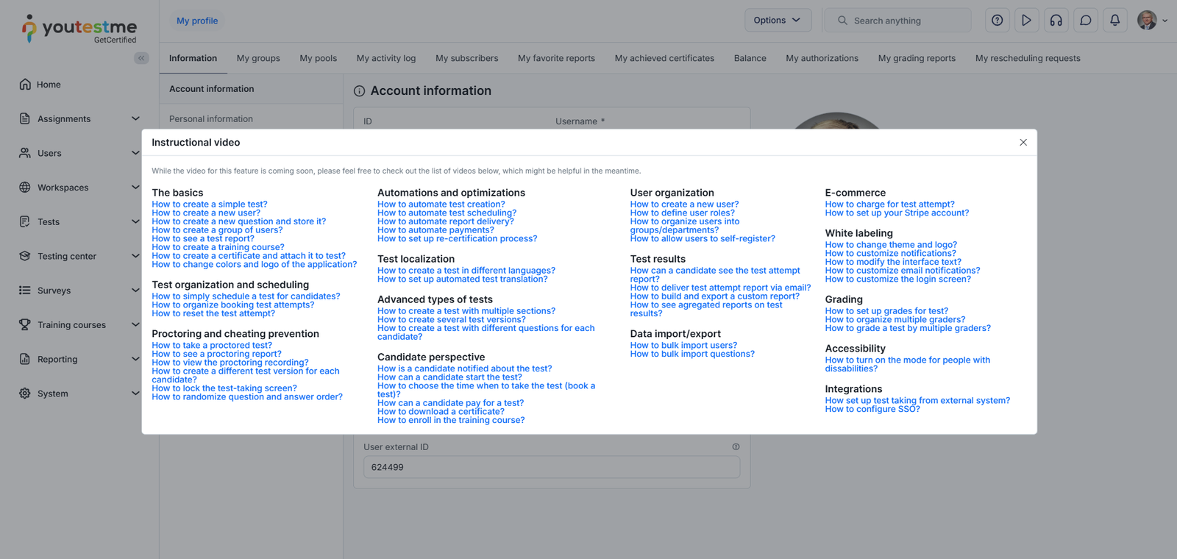1177x559 pixels.
Task: Click the User external ID info icon
Action: (736, 447)
